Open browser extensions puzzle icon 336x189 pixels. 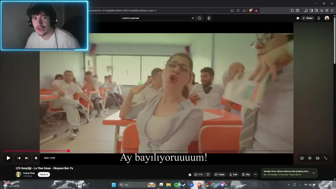click(292, 10)
